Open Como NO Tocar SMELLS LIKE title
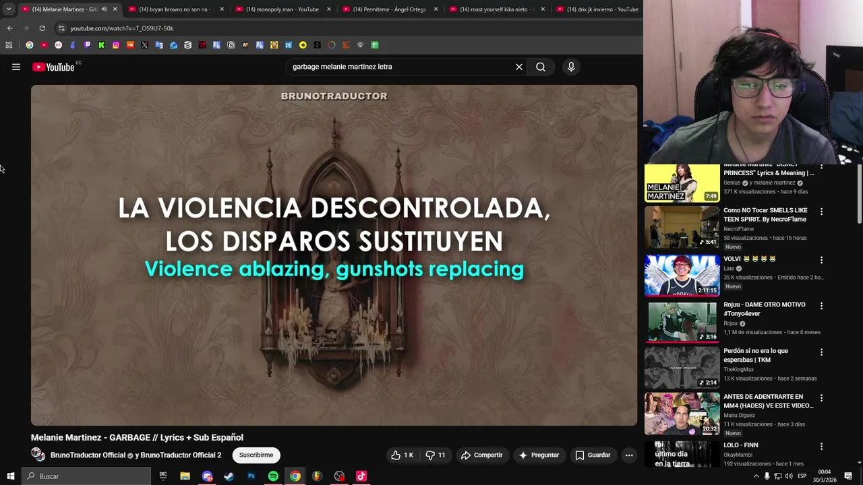 [x=765, y=215]
